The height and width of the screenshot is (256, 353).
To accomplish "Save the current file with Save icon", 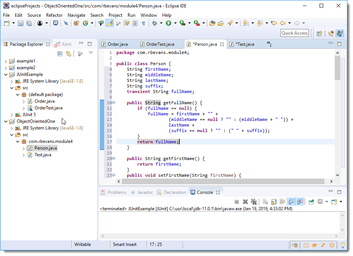I will [20, 23].
